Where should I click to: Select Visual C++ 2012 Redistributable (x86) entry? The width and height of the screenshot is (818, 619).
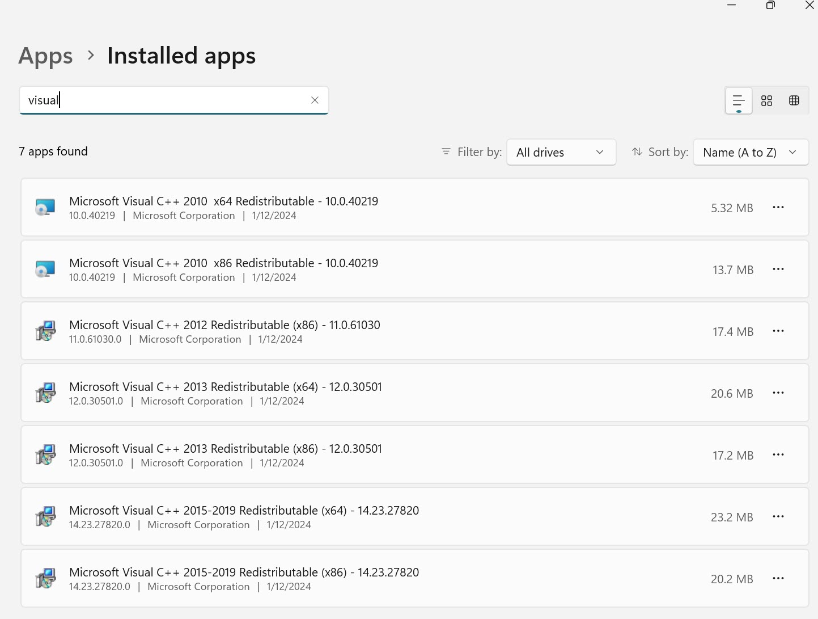tap(224, 325)
